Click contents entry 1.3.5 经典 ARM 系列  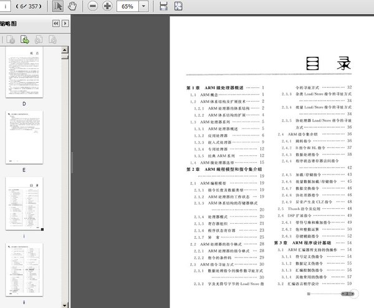229,155
